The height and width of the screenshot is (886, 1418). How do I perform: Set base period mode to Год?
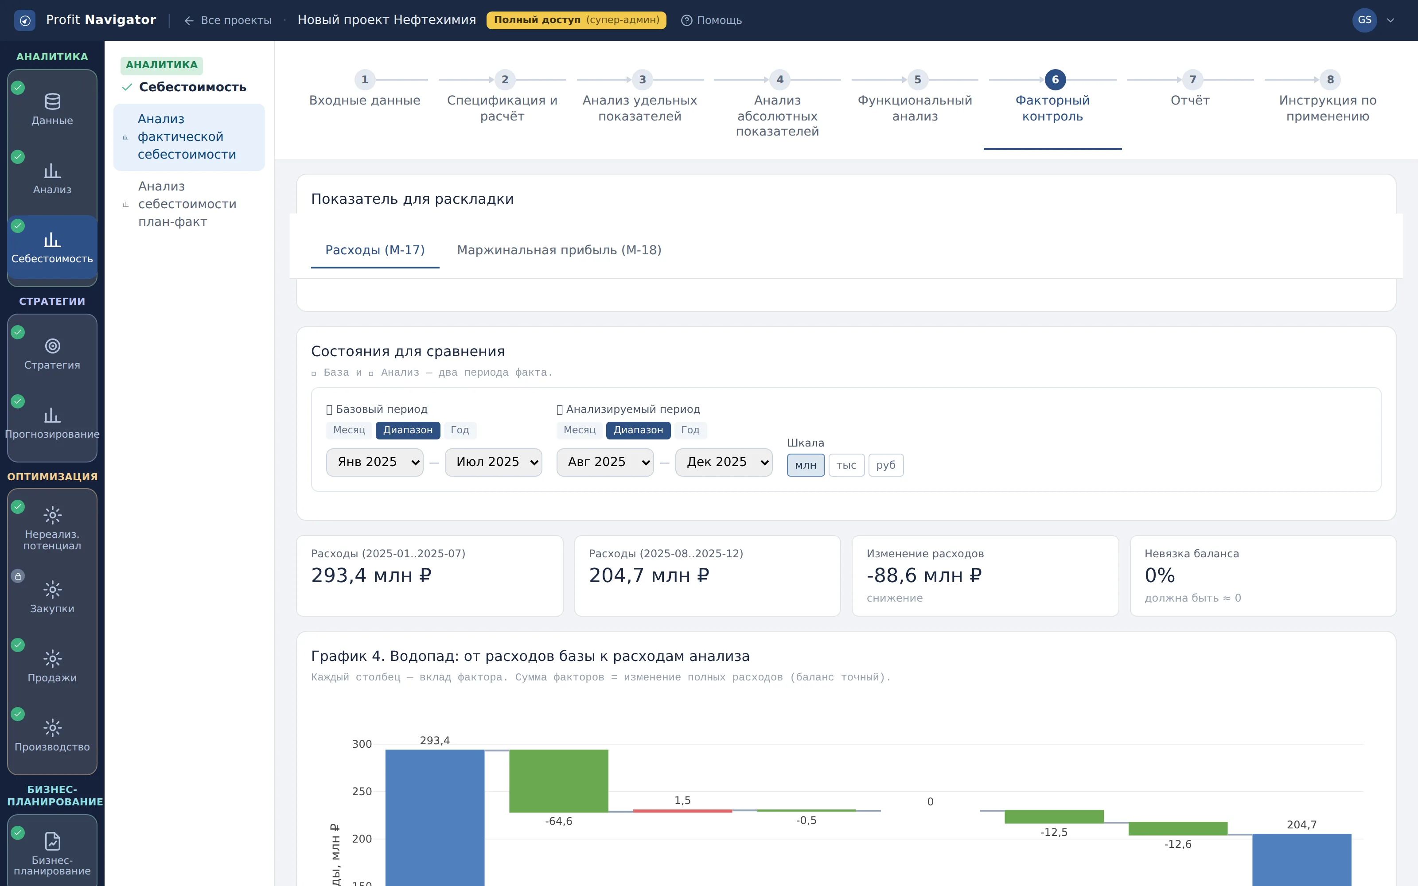click(x=460, y=430)
